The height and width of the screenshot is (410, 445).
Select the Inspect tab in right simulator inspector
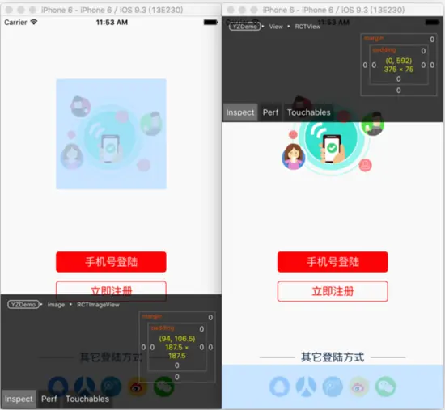(x=240, y=112)
